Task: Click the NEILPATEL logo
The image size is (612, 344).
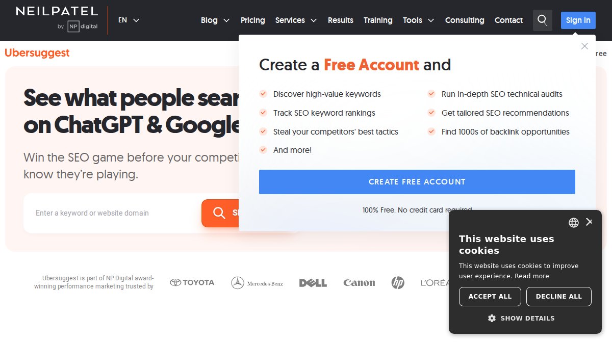Action: point(57,12)
